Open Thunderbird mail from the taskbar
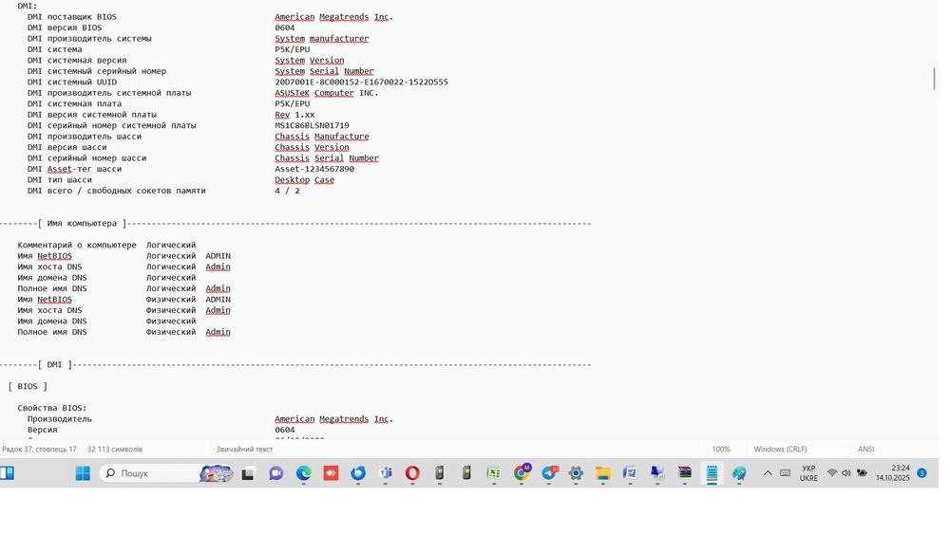The image size is (950, 534). (358, 473)
